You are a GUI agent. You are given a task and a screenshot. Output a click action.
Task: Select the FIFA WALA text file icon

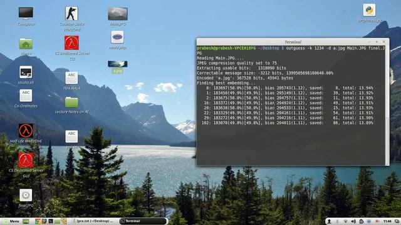pyautogui.click(x=71, y=78)
